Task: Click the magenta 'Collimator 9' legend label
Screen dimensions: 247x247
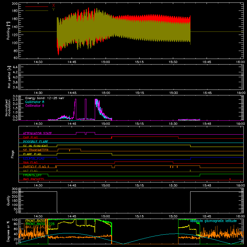Action: (35, 106)
